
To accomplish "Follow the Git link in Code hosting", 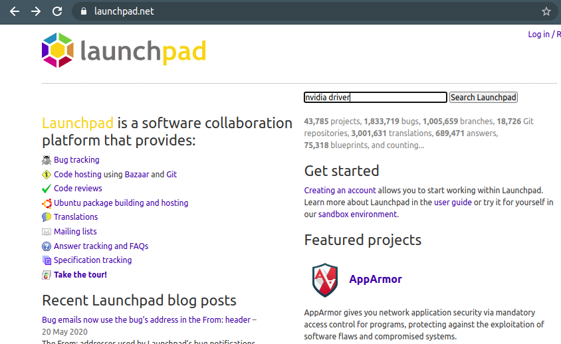I will tap(171, 174).
